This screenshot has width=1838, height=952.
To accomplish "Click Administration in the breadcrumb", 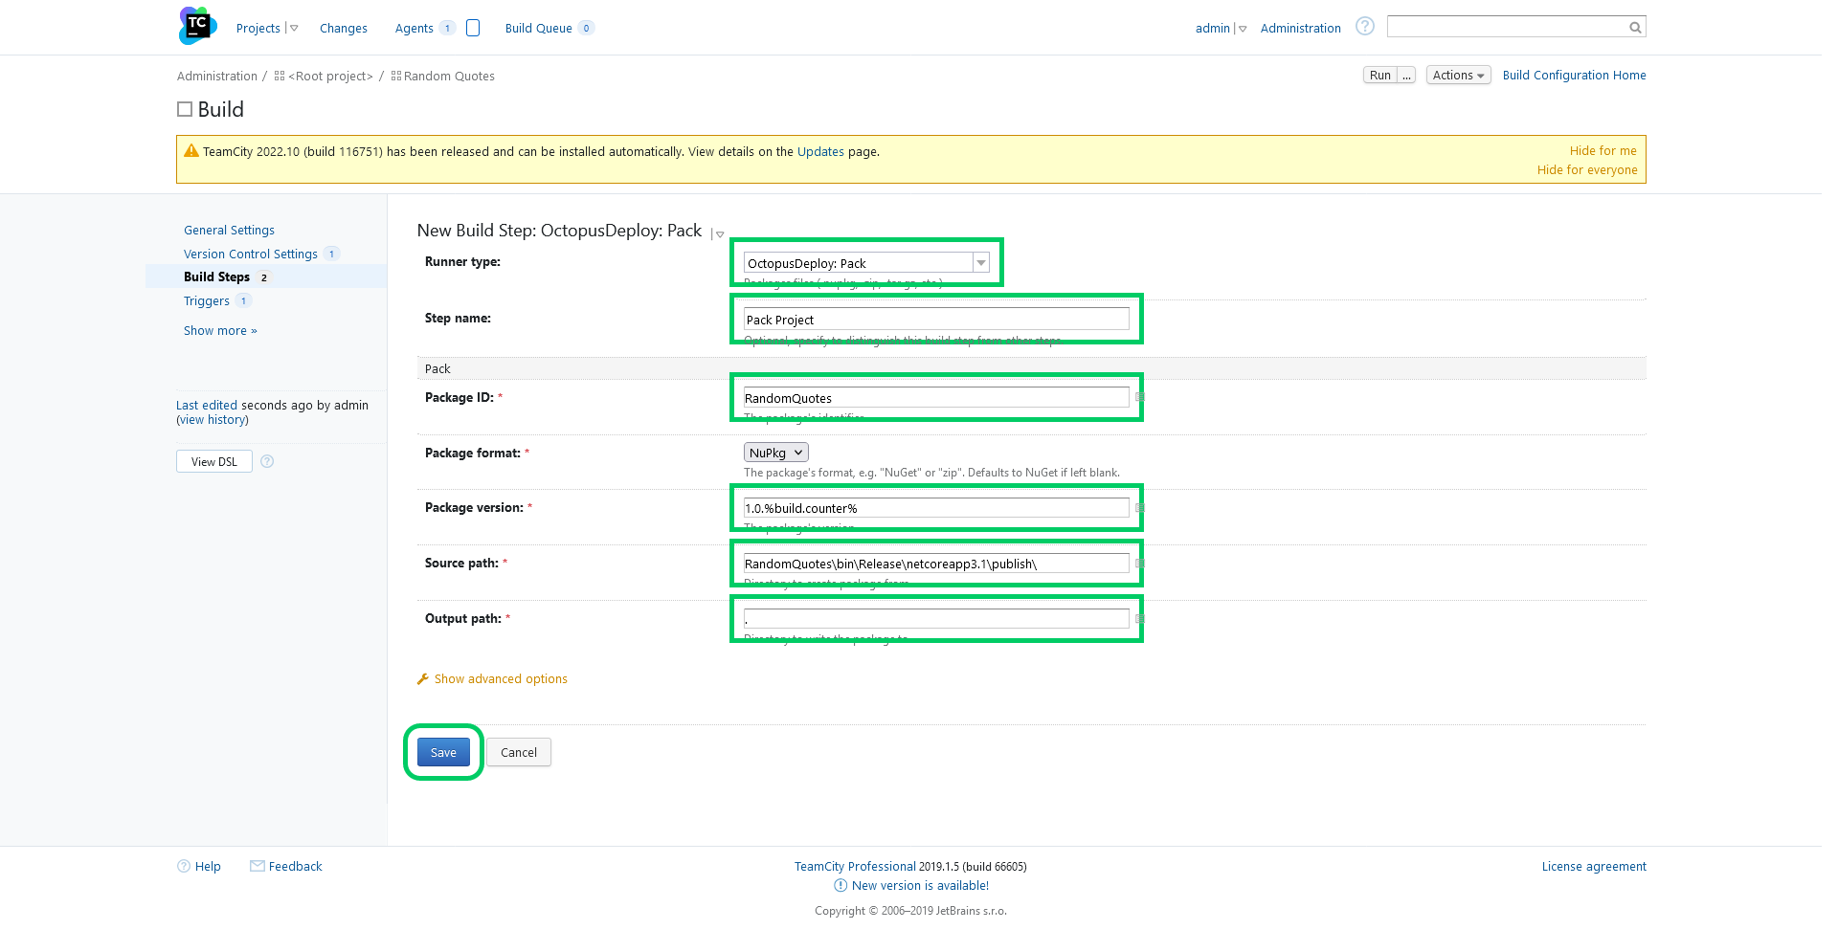I will 217,76.
